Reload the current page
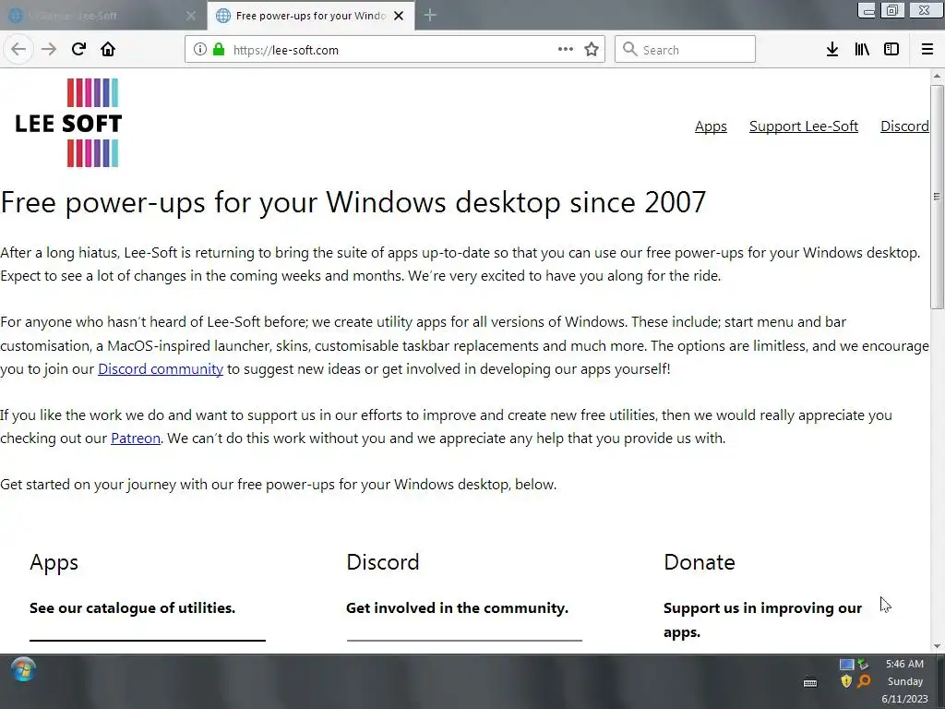 [x=78, y=50]
